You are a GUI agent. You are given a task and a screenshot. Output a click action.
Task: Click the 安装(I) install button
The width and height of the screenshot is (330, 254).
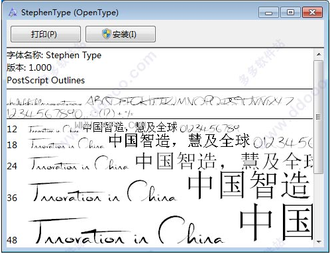[121, 34]
